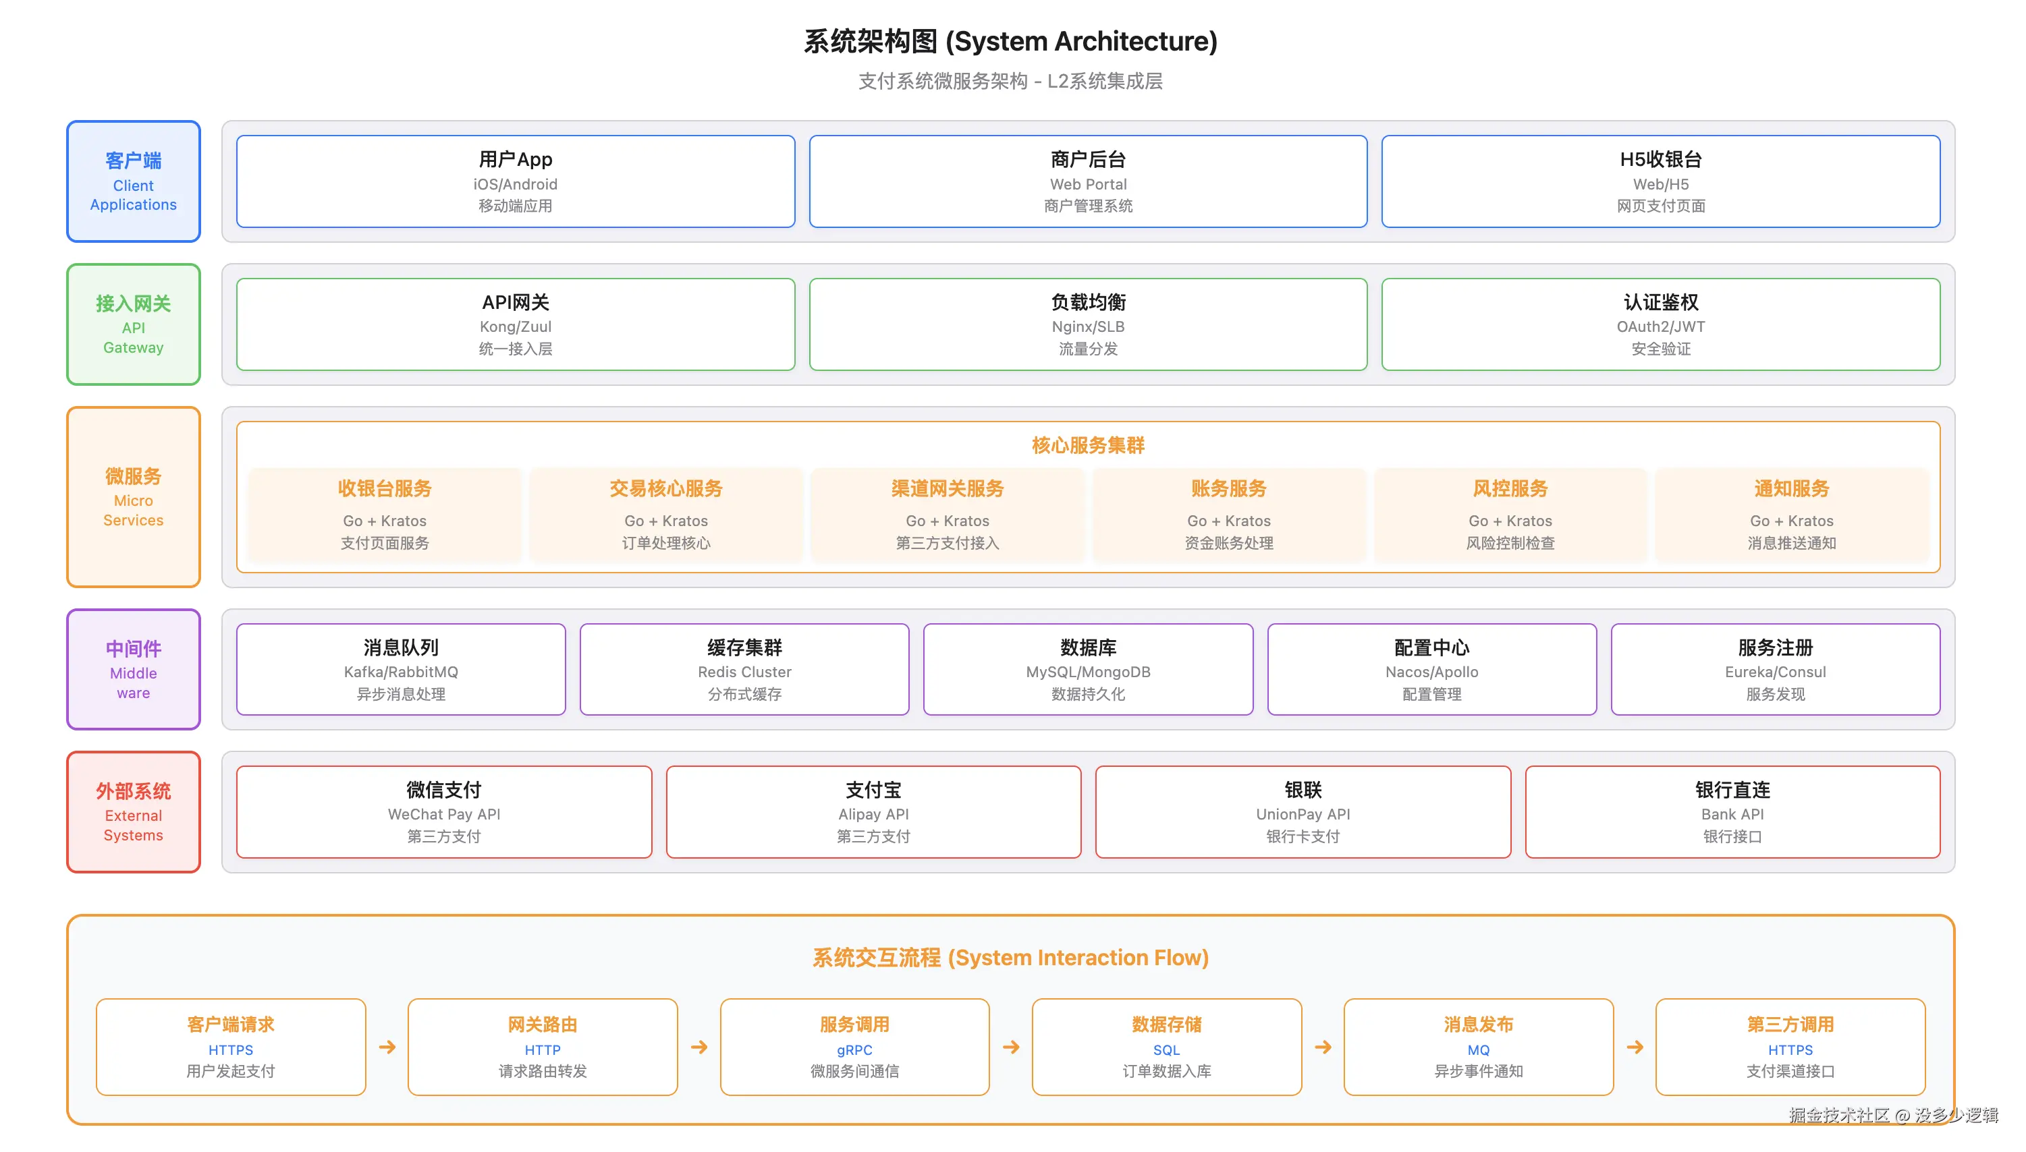Click the arrow between 服务调用 and 数据存储
Screen dimensions: 2026x1152
1010,1047
